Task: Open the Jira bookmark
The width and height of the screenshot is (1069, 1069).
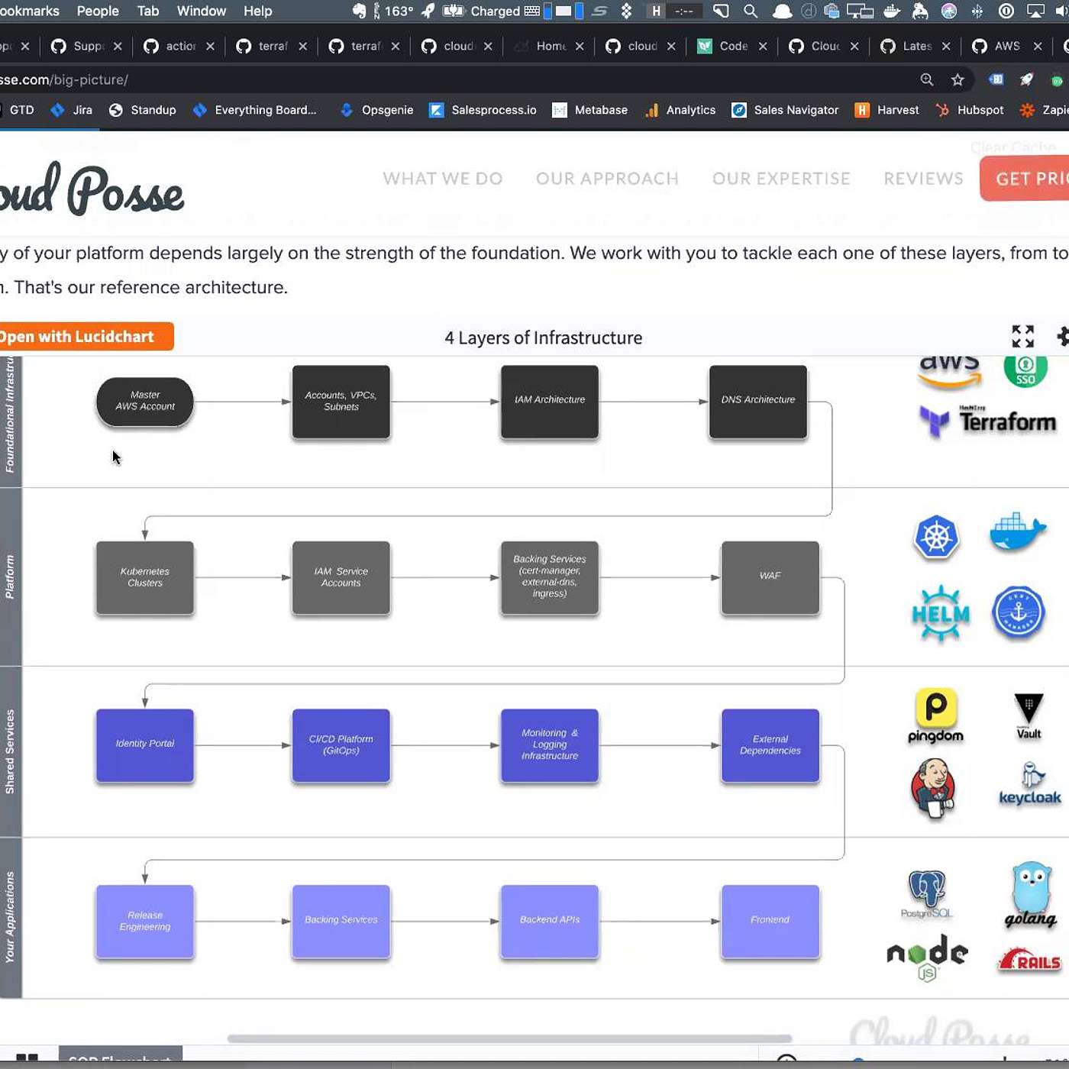Action: coord(71,110)
